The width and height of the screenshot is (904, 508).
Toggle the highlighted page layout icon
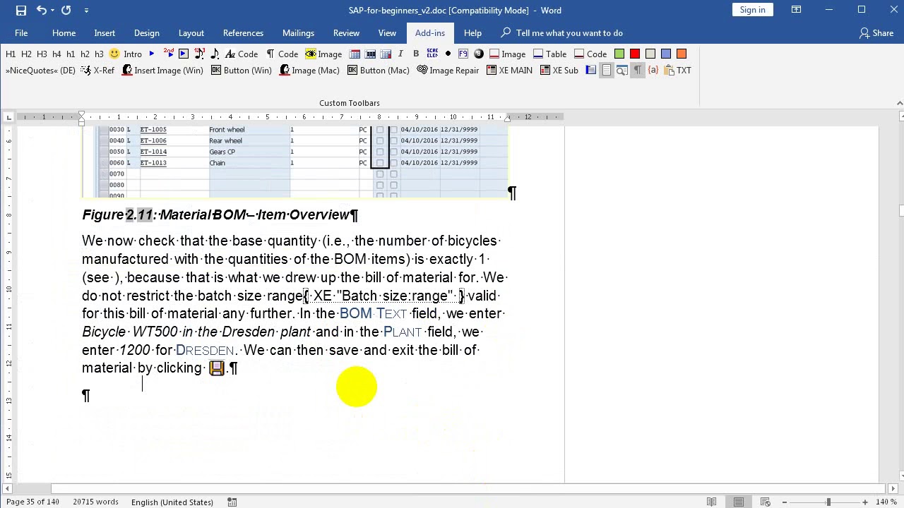[607, 71]
